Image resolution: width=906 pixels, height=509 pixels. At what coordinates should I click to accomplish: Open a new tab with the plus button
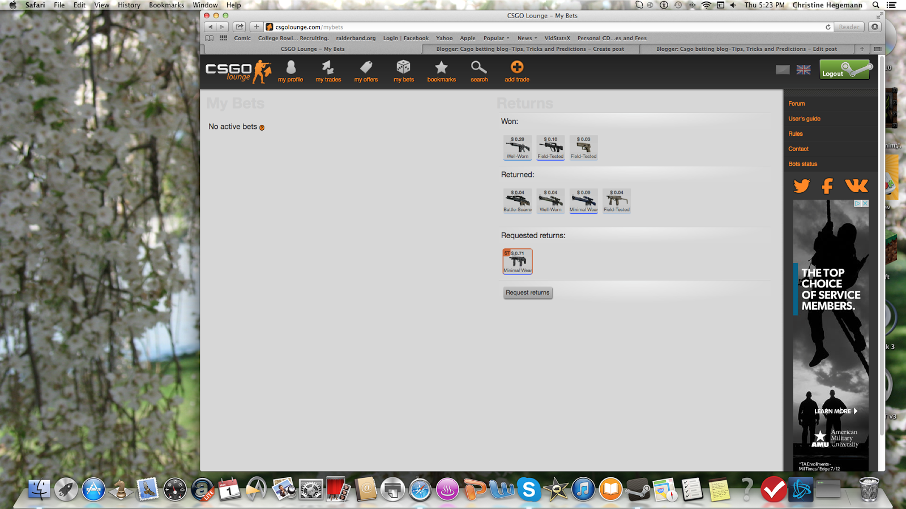tap(862, 49)
